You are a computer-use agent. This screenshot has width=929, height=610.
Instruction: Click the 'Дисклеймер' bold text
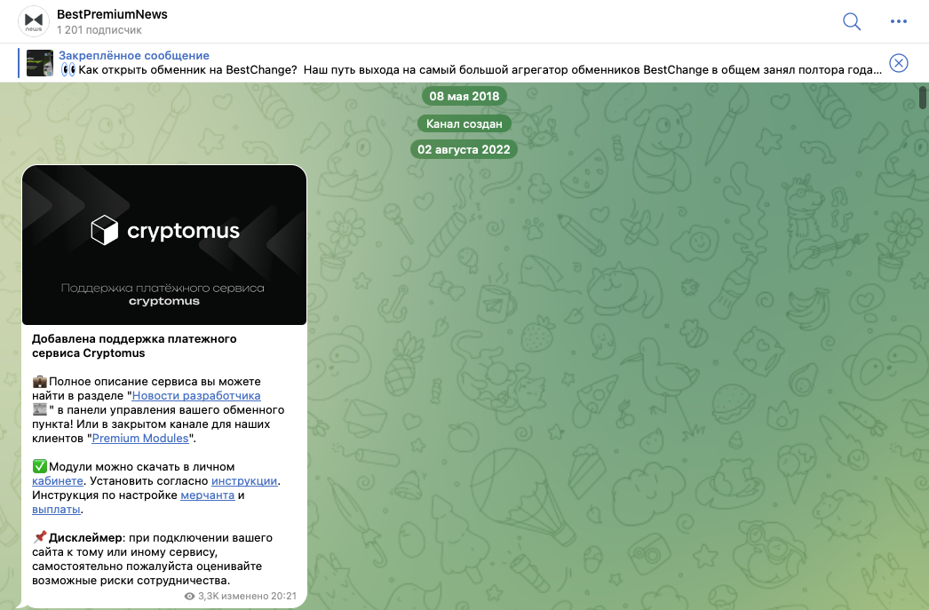tap(86, 538)
